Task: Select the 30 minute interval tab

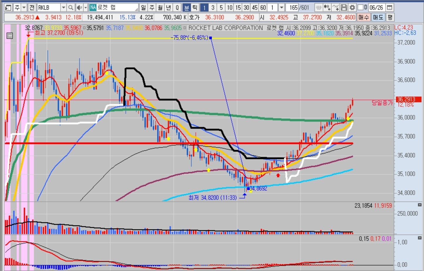Action: (x=246, y=8)
